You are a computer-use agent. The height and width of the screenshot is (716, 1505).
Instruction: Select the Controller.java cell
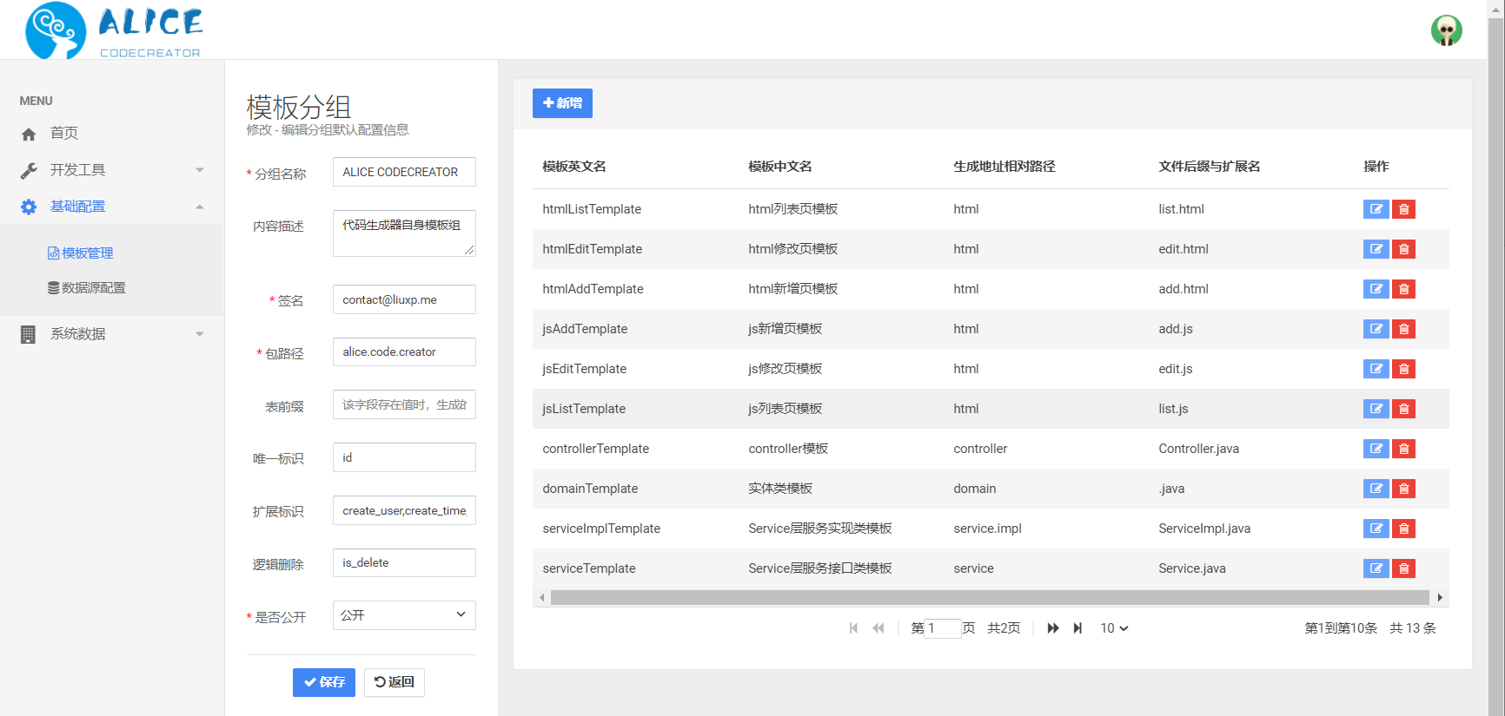point(1199,449)
